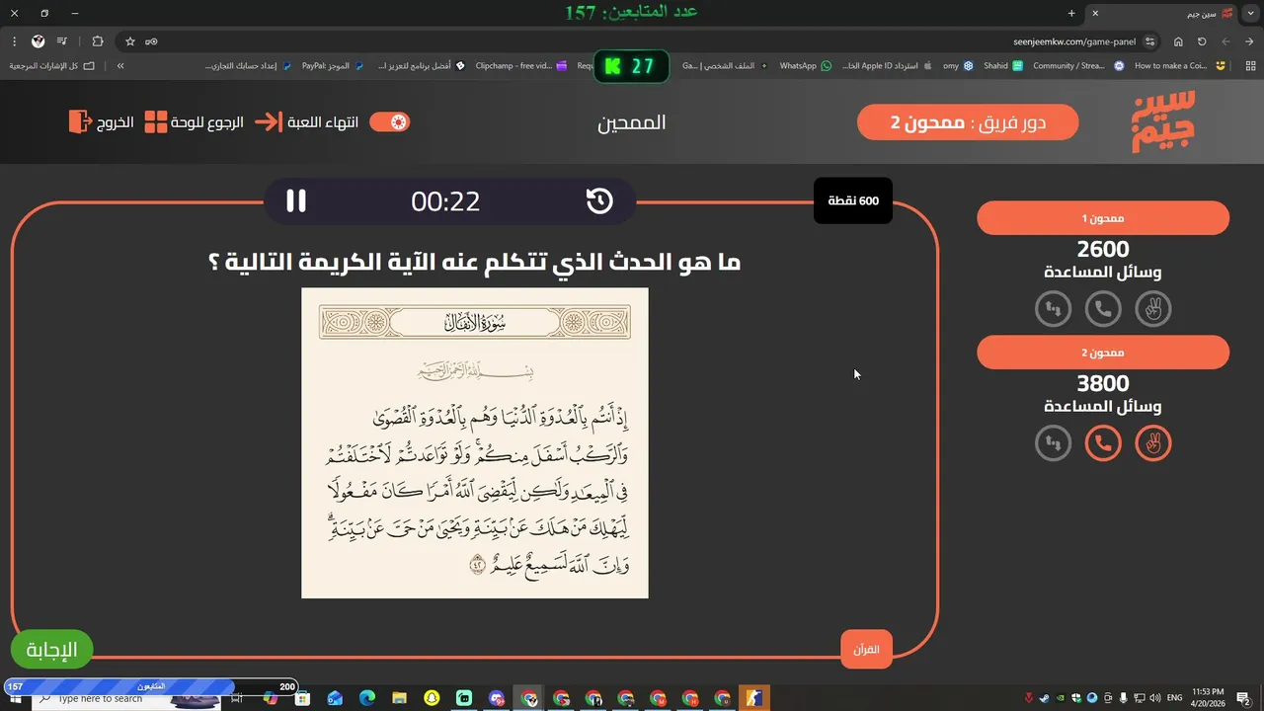1264x711 pixels.
Task: Switch the ENG input language indicator
Action: 1175,698
